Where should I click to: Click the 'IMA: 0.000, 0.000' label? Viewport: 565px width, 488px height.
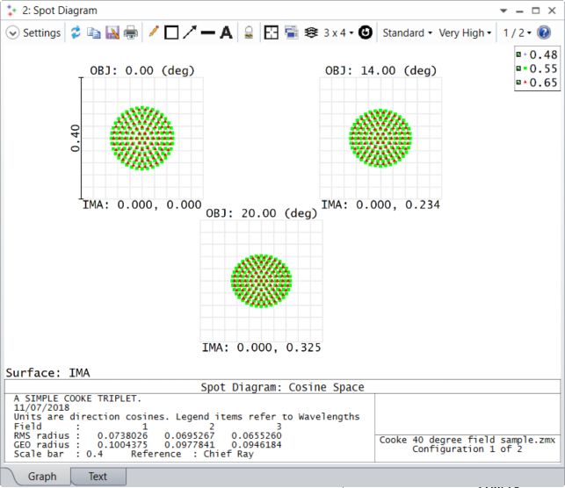142,205
